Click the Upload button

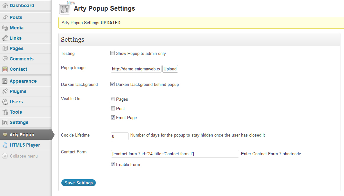tap(170, 69)
